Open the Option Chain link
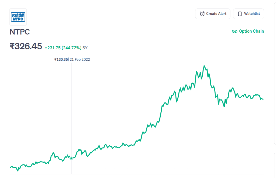The image size is (276, 178). pos(251,31)
